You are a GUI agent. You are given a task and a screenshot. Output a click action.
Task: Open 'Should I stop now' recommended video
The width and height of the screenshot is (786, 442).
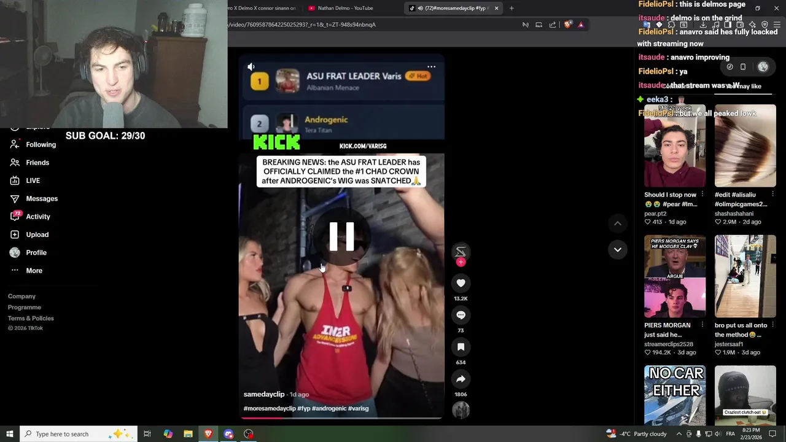(675, 145)
